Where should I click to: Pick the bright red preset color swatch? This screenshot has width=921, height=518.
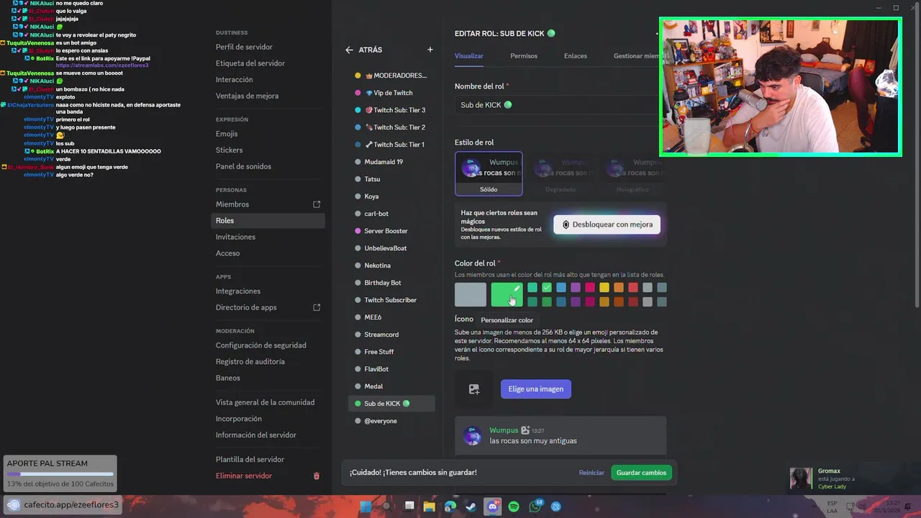click(633, 288)
